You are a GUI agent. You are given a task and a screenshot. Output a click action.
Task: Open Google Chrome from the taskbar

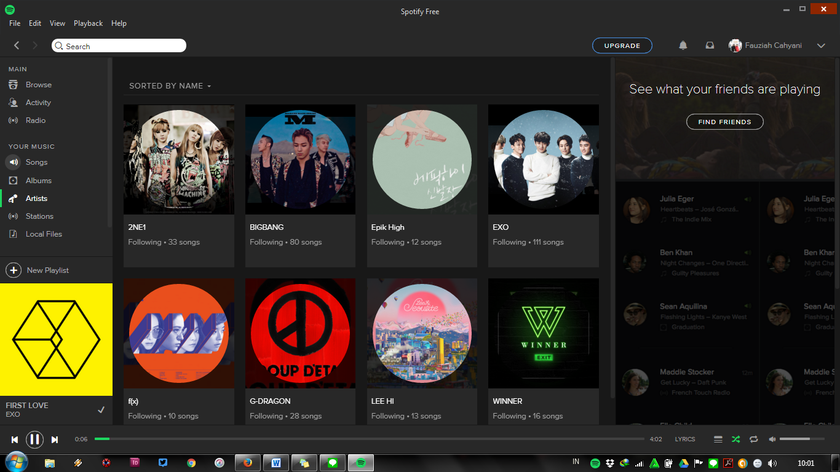(191, 463)
